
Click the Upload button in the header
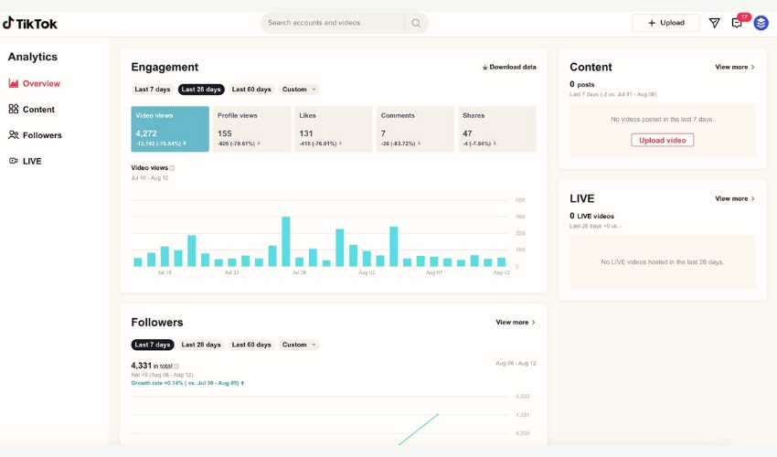click(x=665, y=23)
